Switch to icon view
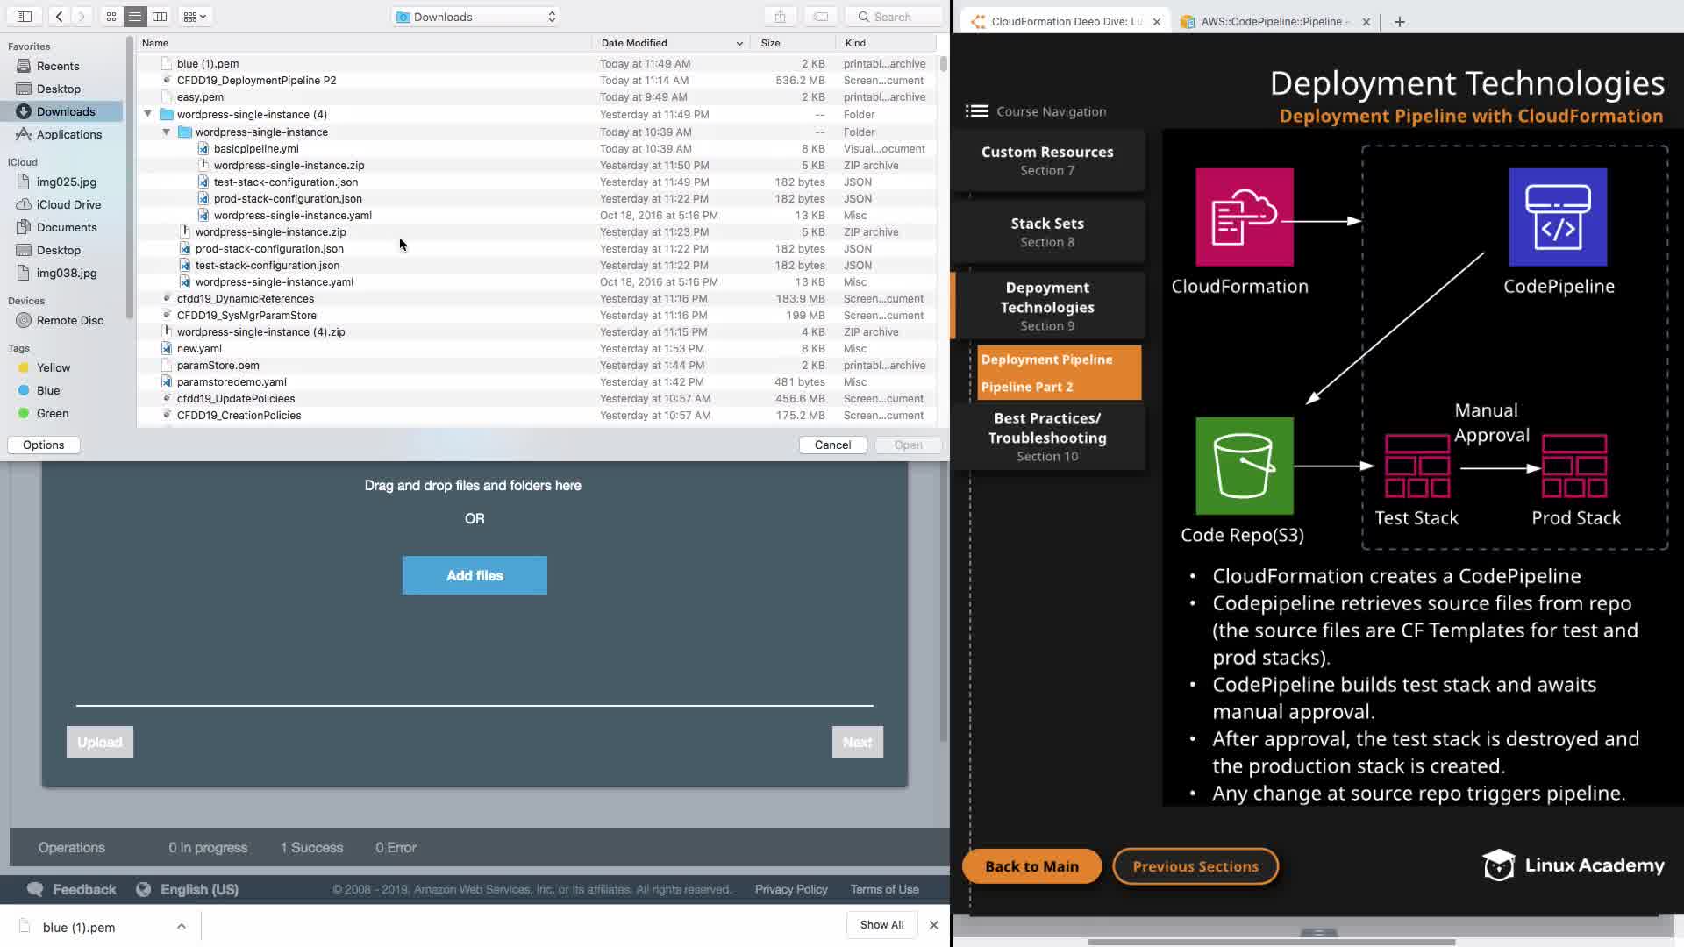 (111, 16)
